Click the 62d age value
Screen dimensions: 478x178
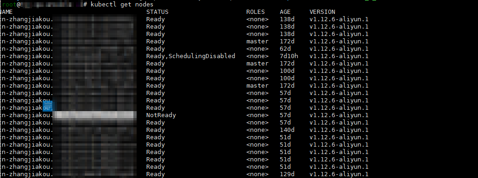[x=285, y=48]
